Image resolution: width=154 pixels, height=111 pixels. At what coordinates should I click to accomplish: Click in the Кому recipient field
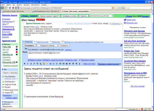[x=75, y=55]
